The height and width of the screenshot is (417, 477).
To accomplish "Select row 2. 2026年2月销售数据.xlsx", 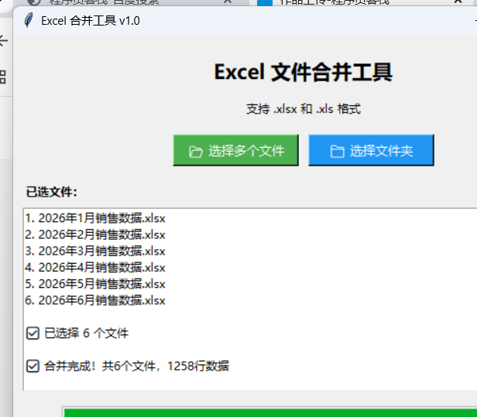I will click(x=95, y=234).
